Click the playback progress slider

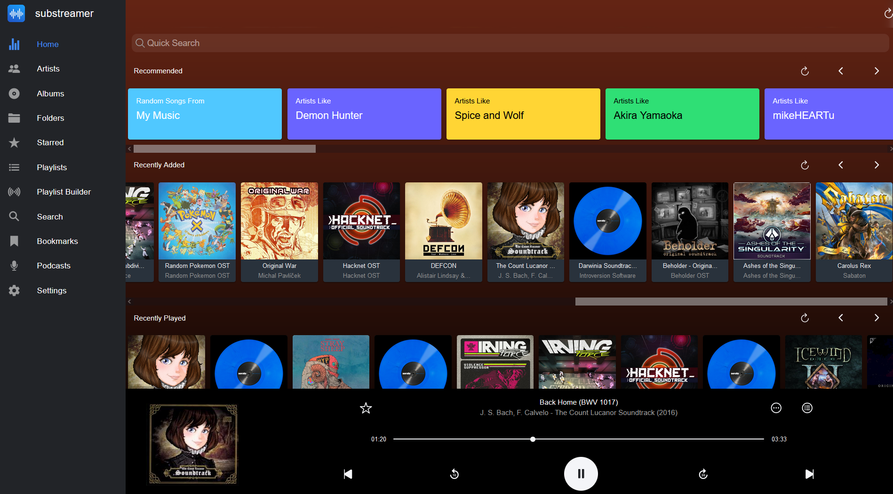(578, 439)
